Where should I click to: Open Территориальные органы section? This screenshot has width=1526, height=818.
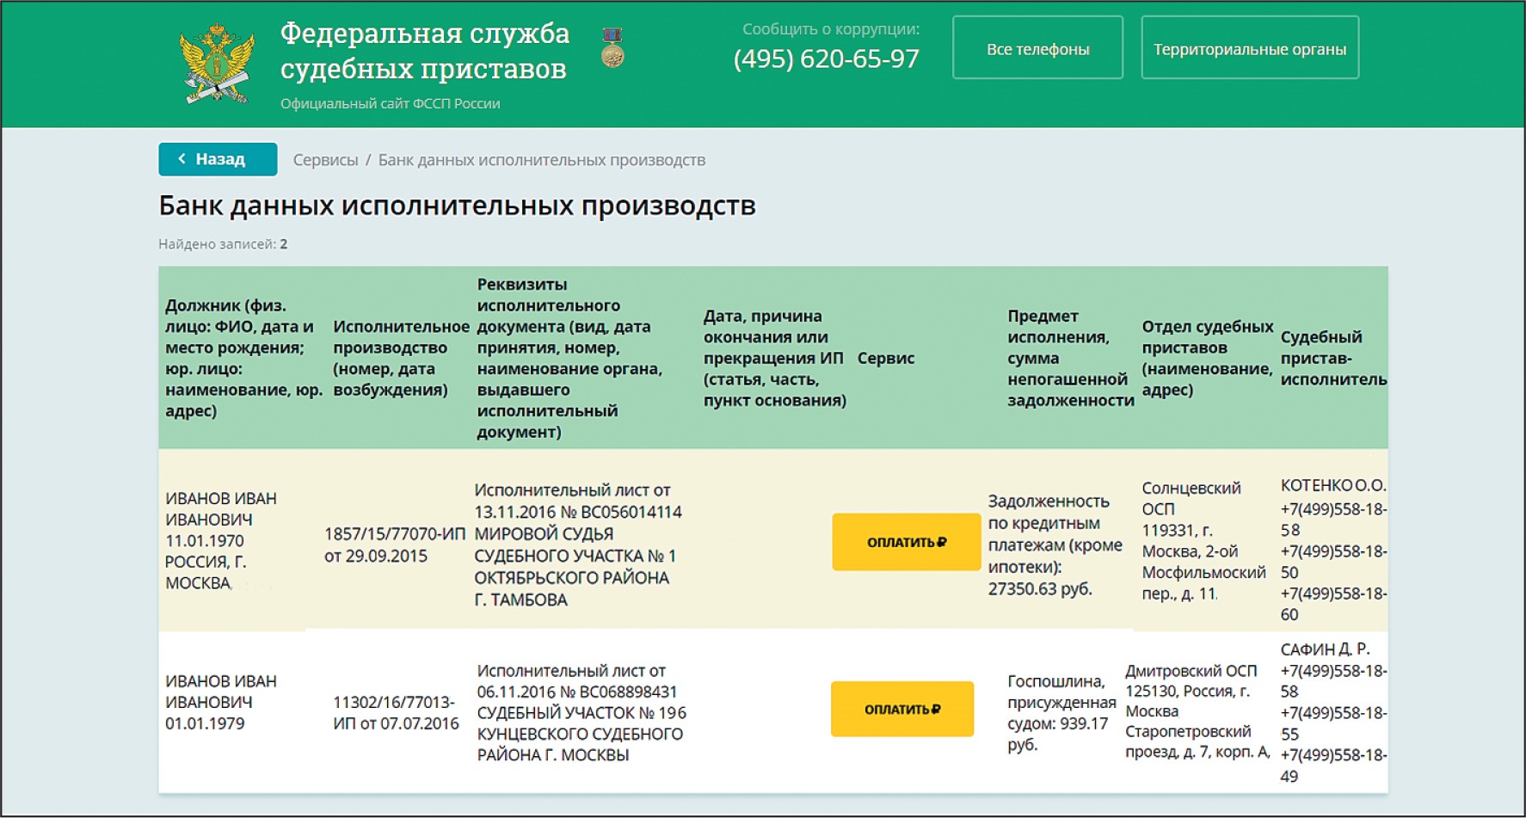tap(1249, 48)
